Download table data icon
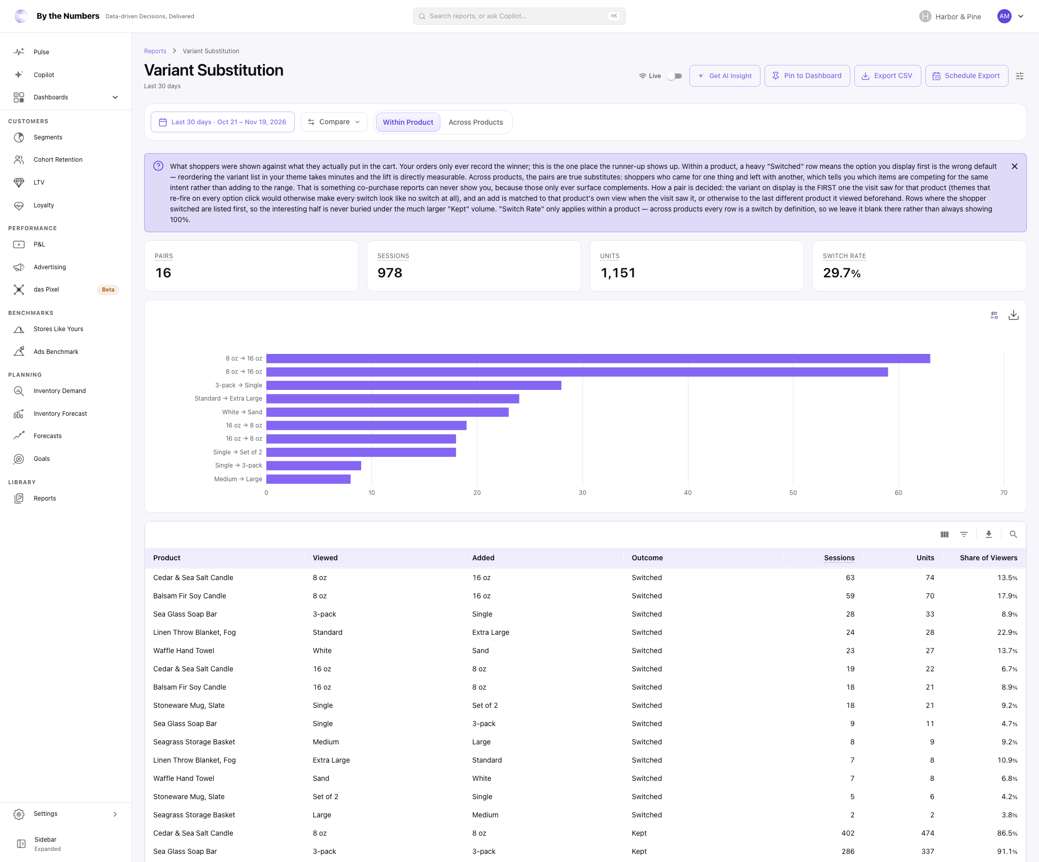This screenshot has width=1039, height=862. click(x=988, y=534)
